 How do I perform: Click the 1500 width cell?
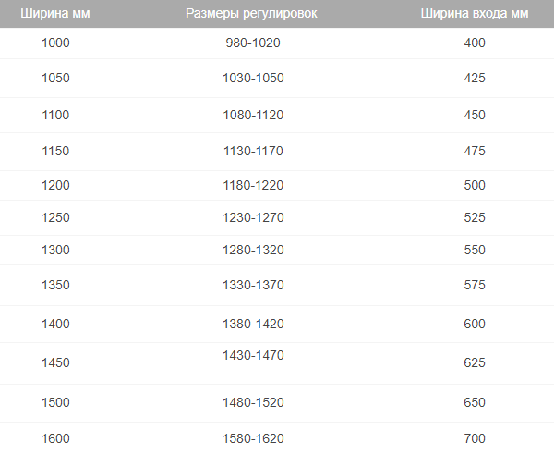pyautogui.click(x=55, y=402)
